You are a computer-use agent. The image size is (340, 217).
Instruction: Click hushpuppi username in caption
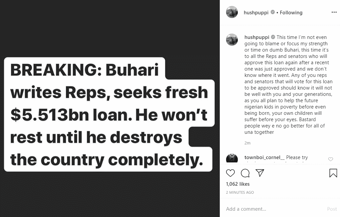(x=257, y=37)
